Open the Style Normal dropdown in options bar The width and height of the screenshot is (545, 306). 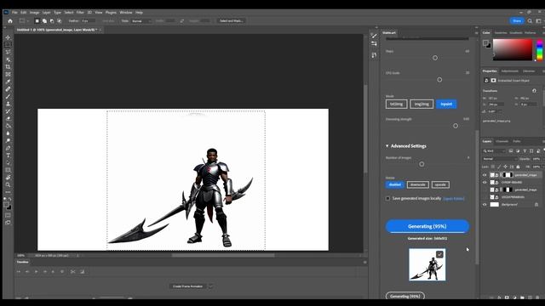(141, 20)
